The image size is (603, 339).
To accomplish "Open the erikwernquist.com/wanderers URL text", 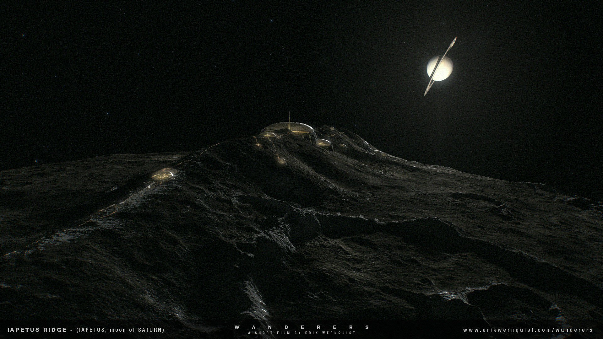I will coord(528,330).
